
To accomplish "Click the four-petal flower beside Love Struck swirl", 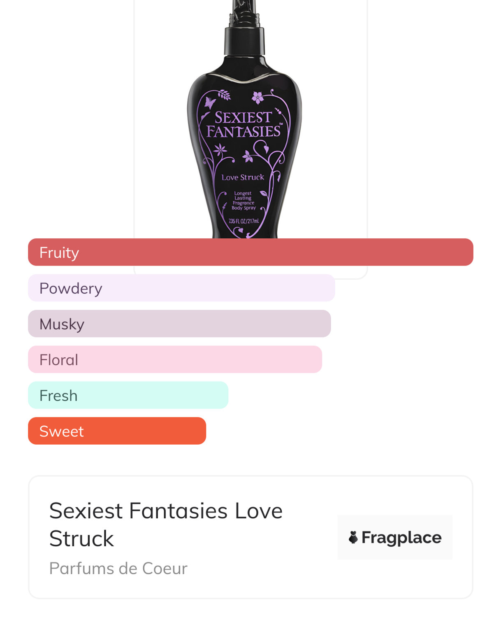I will [x=248, y=156].
